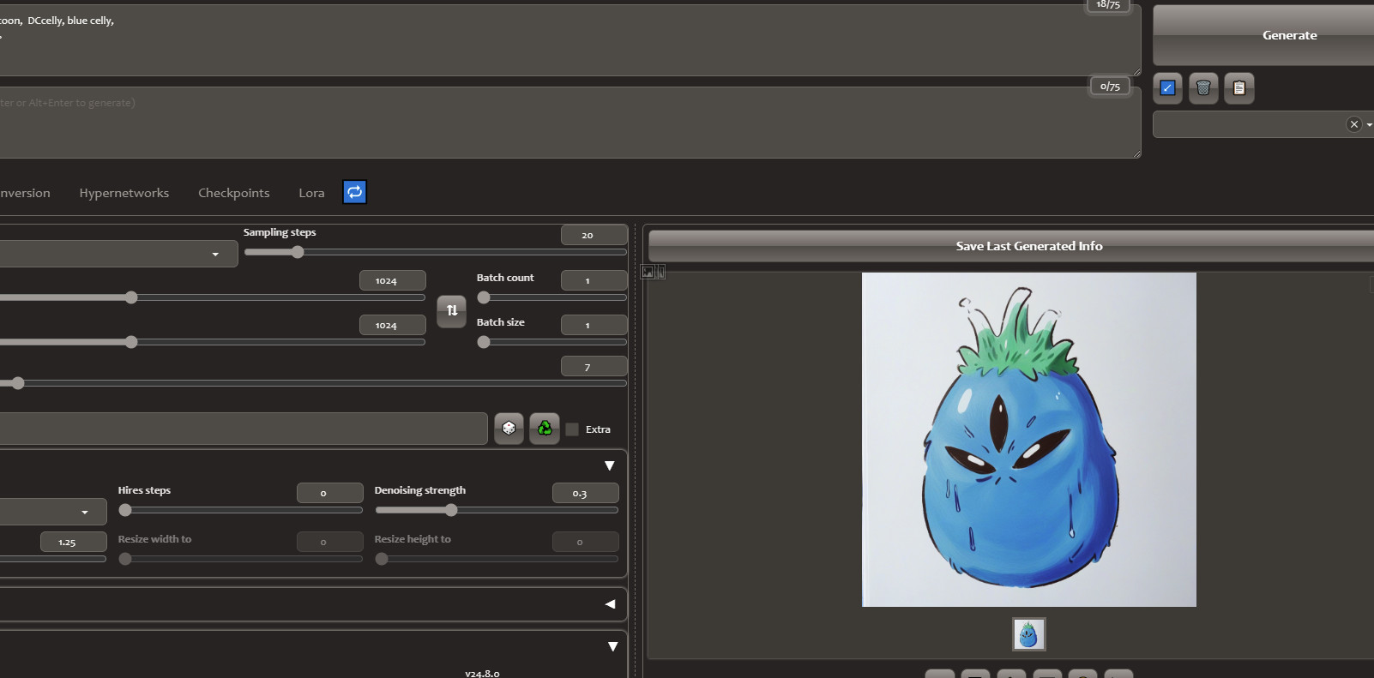Click the generated blue creature image
The width and height of the screenshot is (1374, 678).
pyautogui.click(x=1029, y=440)
